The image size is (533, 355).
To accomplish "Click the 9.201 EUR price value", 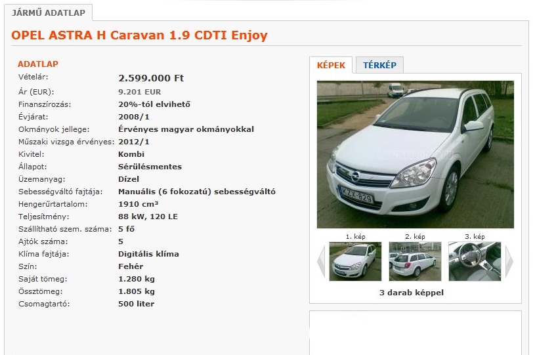I will click(140, 92).
